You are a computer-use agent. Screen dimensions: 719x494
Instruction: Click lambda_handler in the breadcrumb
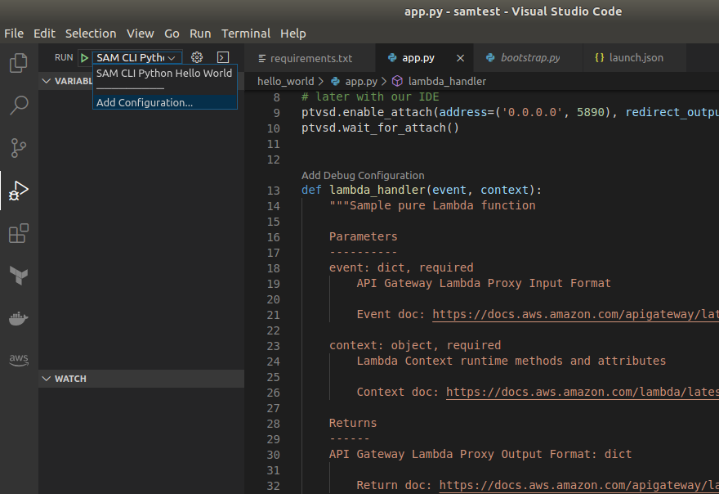pos(447,81)
